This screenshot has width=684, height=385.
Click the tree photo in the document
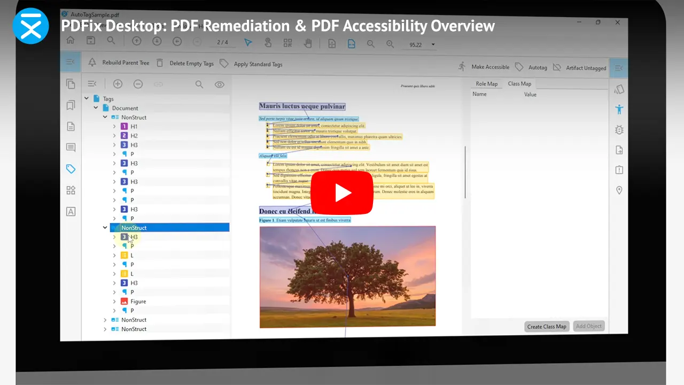pos(347,276)
